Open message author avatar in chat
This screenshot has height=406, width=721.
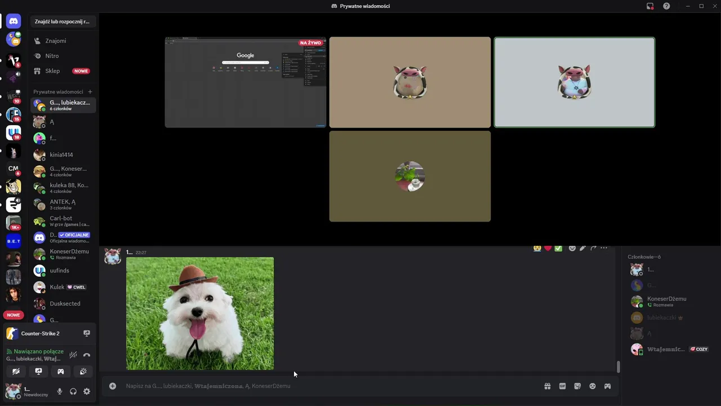[x=113, y=257]
